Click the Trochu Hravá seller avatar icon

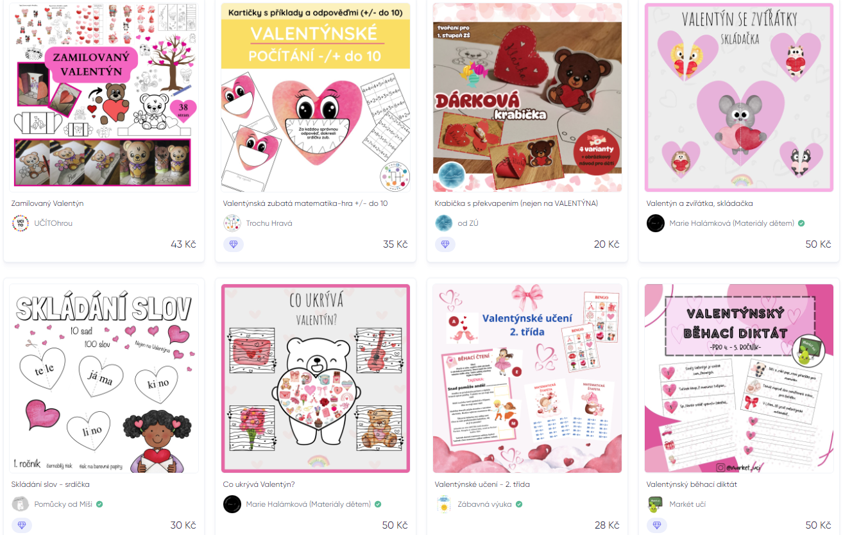[x=232, y=223]
